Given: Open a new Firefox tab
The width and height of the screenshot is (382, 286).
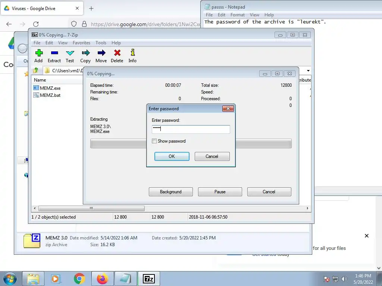Looking at the screenshot, I should (91, 9).
